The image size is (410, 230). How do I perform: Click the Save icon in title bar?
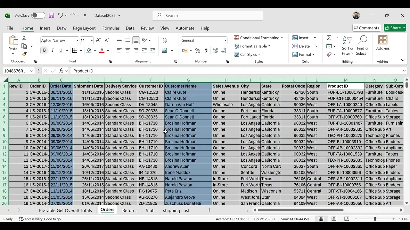coord(51,15)
